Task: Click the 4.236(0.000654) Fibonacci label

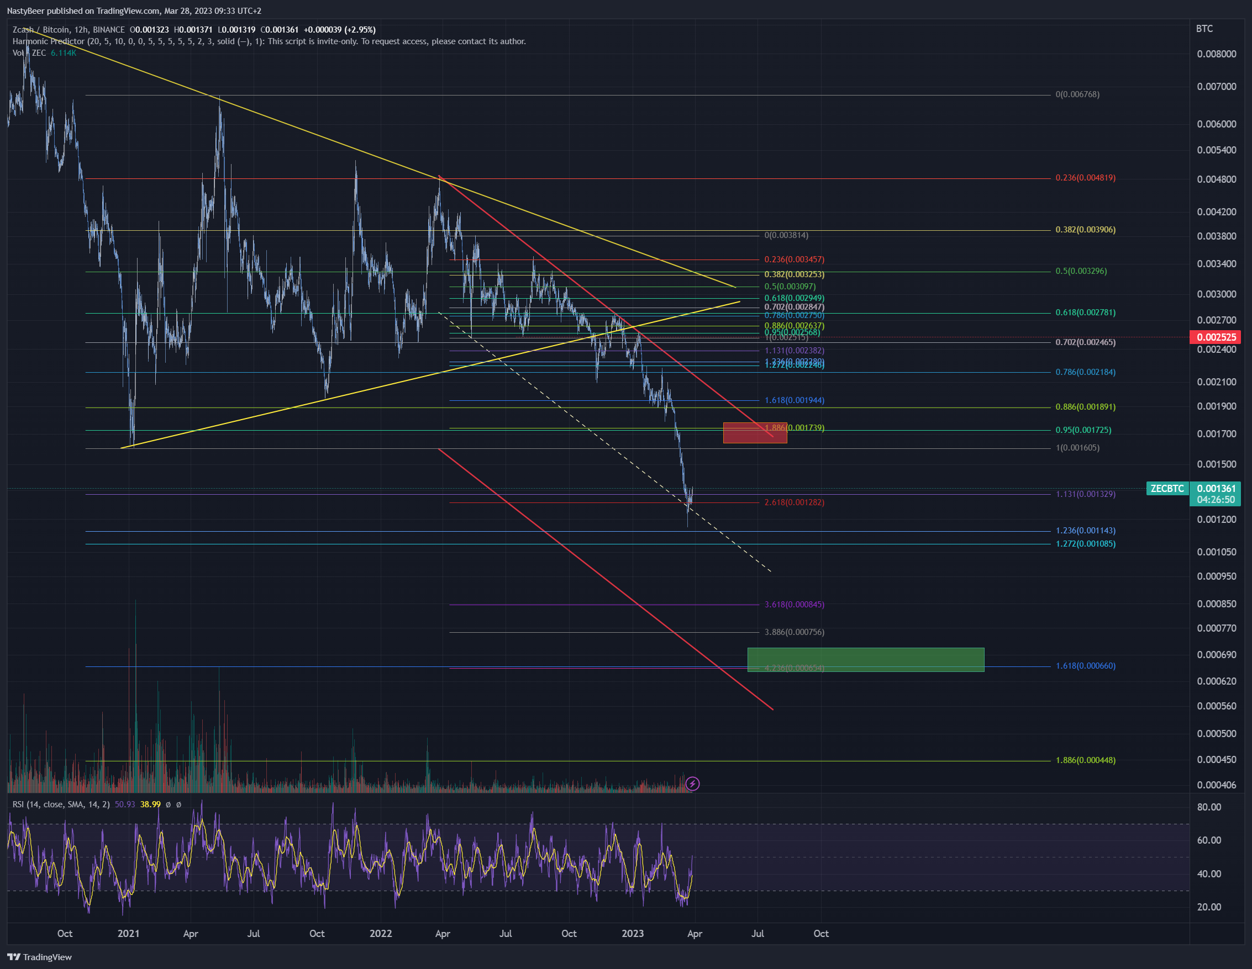Action: [794, 668]
